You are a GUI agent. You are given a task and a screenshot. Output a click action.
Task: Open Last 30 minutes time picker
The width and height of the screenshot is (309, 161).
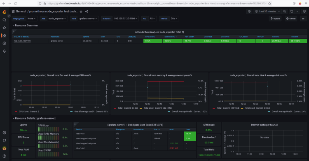tap(267, 12)
